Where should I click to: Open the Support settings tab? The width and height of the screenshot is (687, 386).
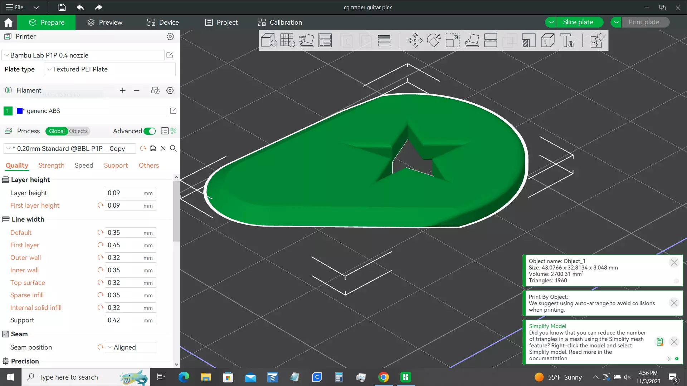(116, 165)
